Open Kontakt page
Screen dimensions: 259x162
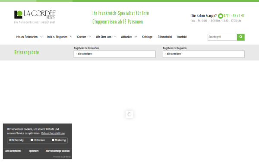tap(182, 37)
